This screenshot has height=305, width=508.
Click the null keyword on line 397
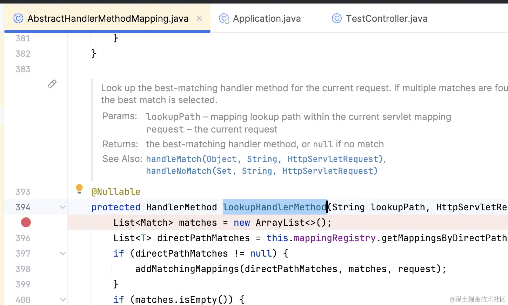(261, 253)
